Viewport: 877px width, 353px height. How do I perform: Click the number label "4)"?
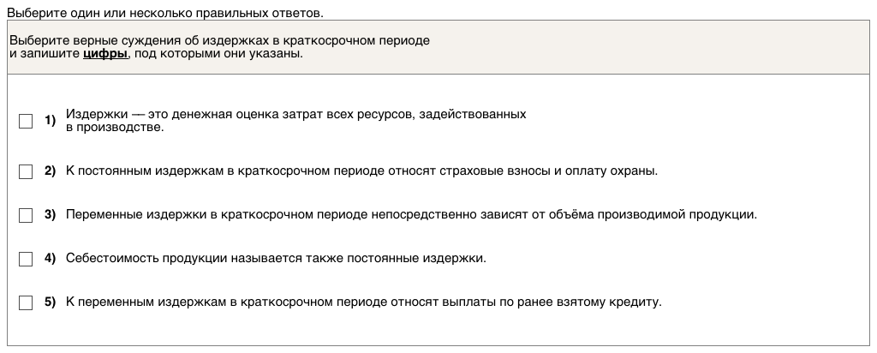[50, 258]
